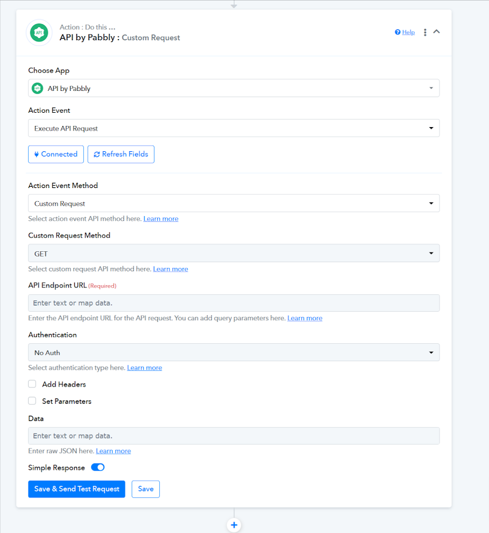Open the Action Event dropdown
489x533 pixels.
pyautogui.click(x=234, y=128)
